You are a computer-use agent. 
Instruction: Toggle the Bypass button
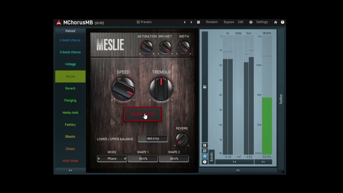coord(229,22)
